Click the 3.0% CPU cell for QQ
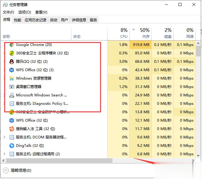 tap(118, 62)
